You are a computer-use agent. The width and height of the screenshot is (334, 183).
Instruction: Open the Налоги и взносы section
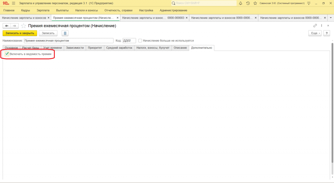86,10
